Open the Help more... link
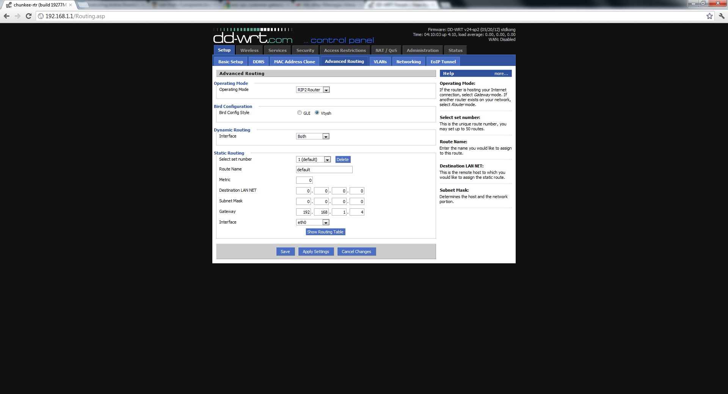Screen dimensions: 728x394 [501, 73]
